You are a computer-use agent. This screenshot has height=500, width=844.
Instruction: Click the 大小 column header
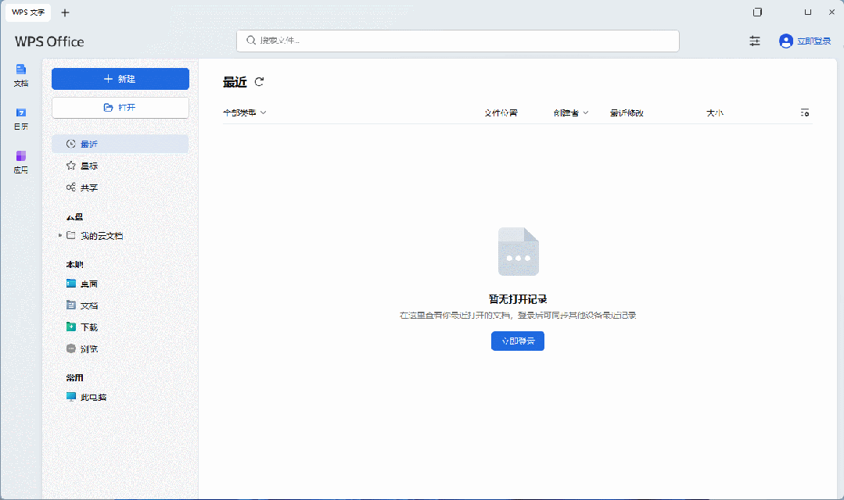tap(715, 113)
